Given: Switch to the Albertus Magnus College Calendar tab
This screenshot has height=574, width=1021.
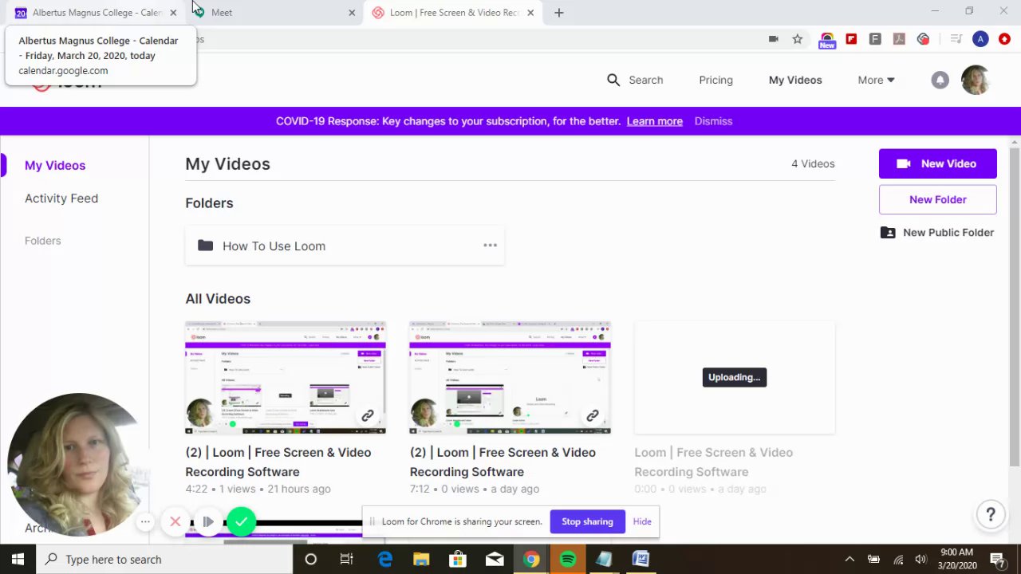Looking at the screenshot, I should click(97, 13).
